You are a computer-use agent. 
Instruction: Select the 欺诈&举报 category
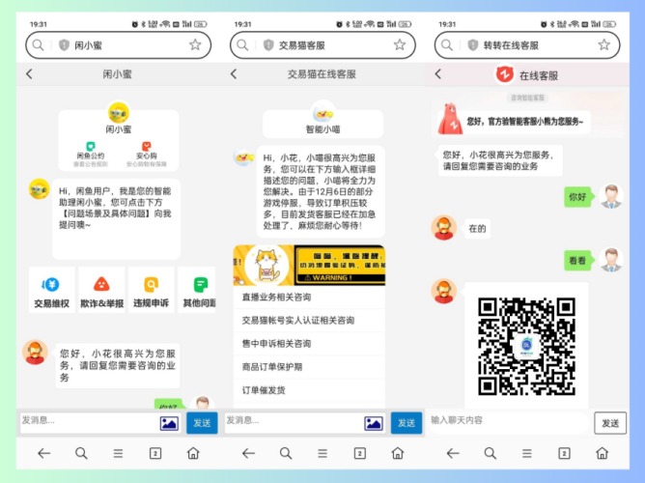point(101,290)
